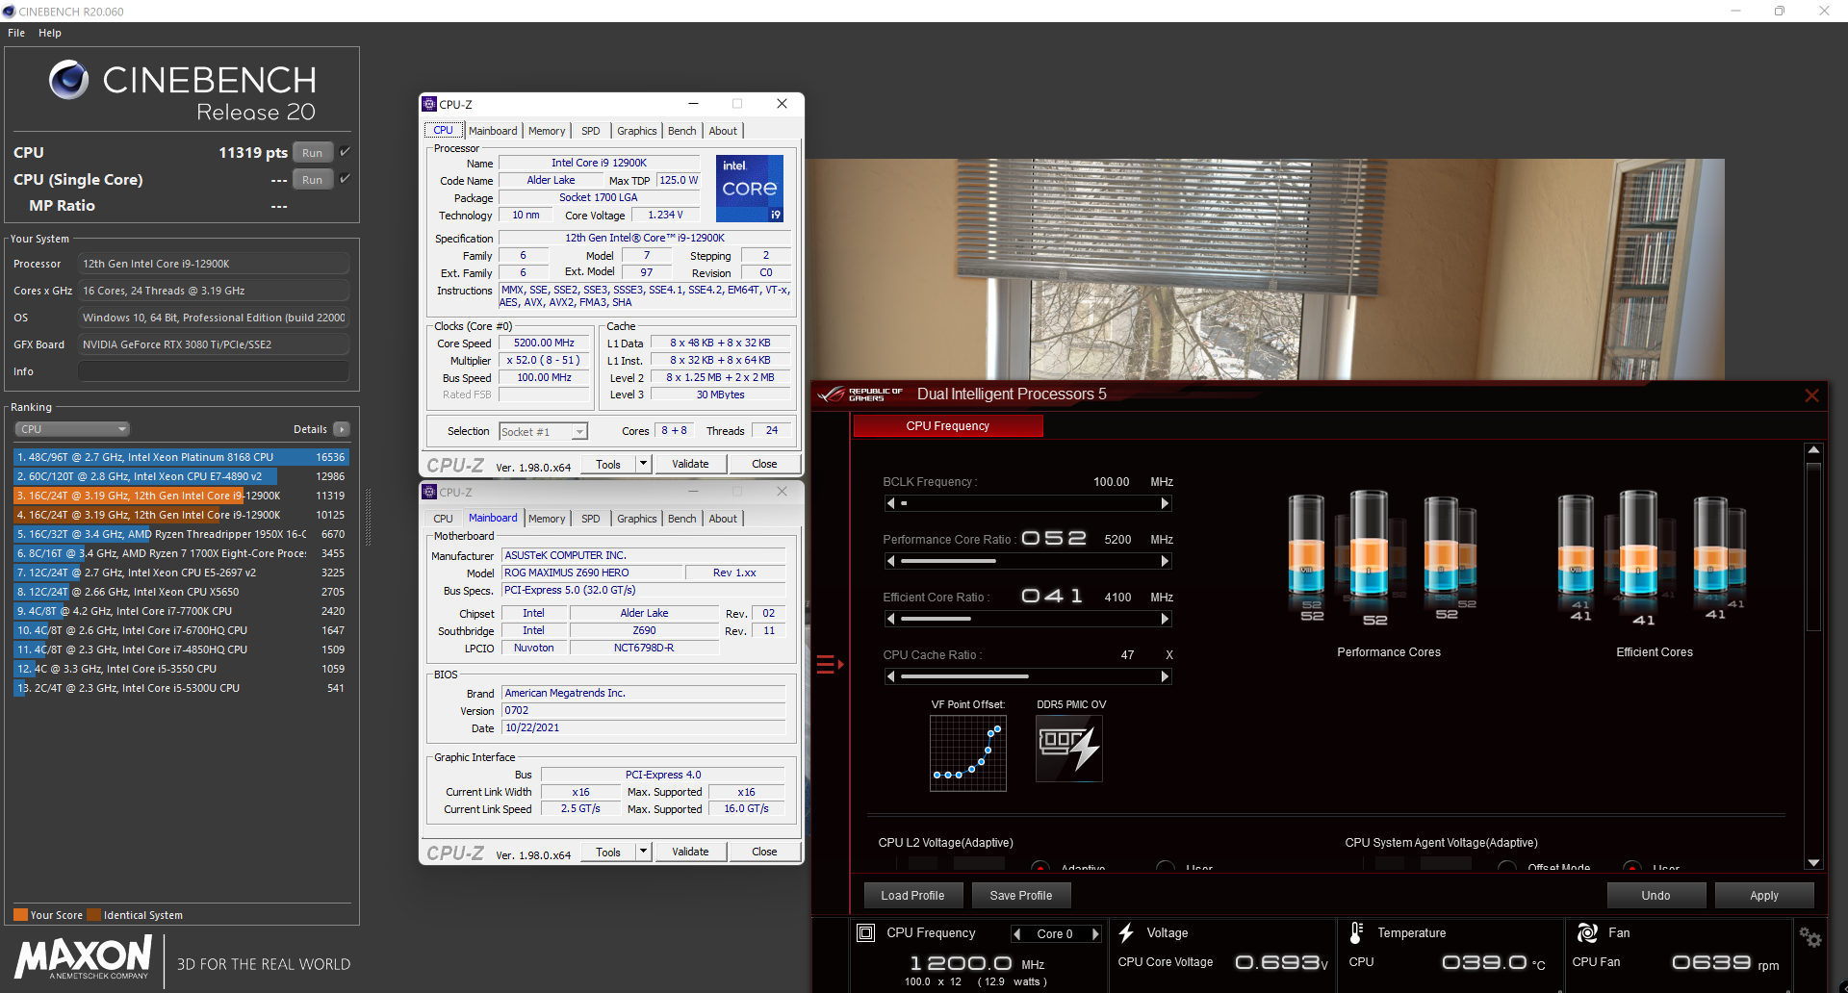Click the Load Profile button

click(912, 896)
